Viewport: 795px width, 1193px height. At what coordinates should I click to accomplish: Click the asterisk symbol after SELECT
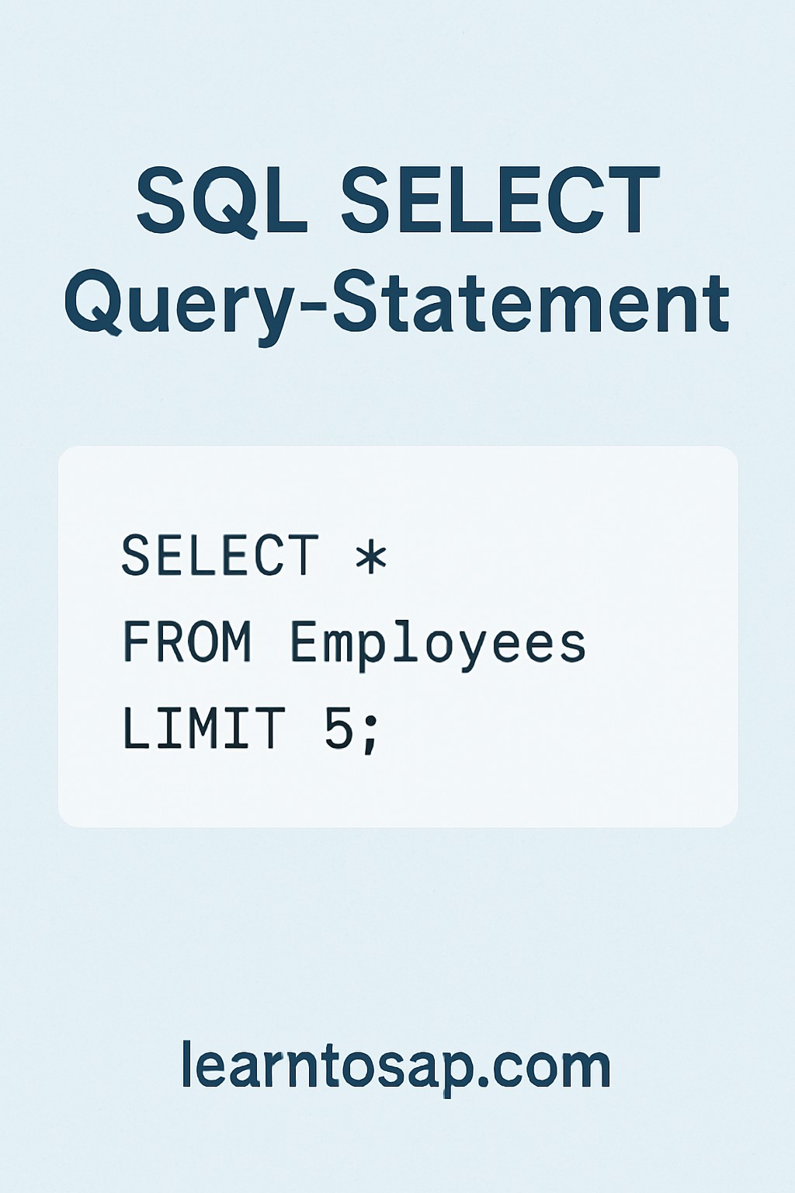371,556
